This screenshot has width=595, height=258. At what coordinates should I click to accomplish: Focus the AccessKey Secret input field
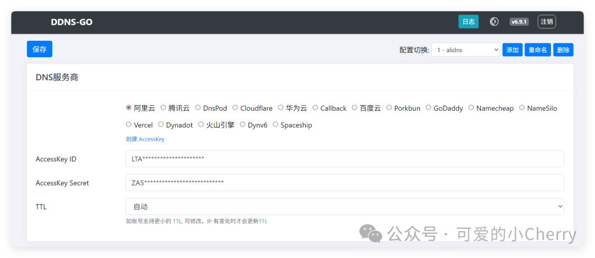pos(345,183)
